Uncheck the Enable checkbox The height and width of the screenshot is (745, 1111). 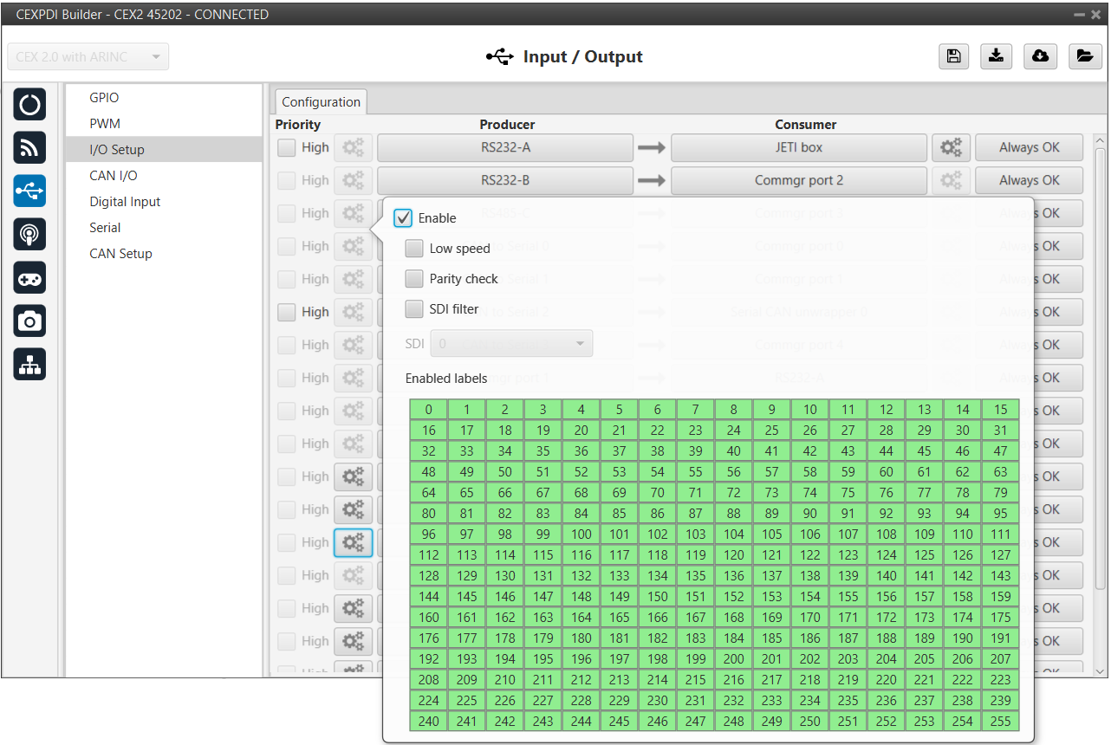pos(403,218)
